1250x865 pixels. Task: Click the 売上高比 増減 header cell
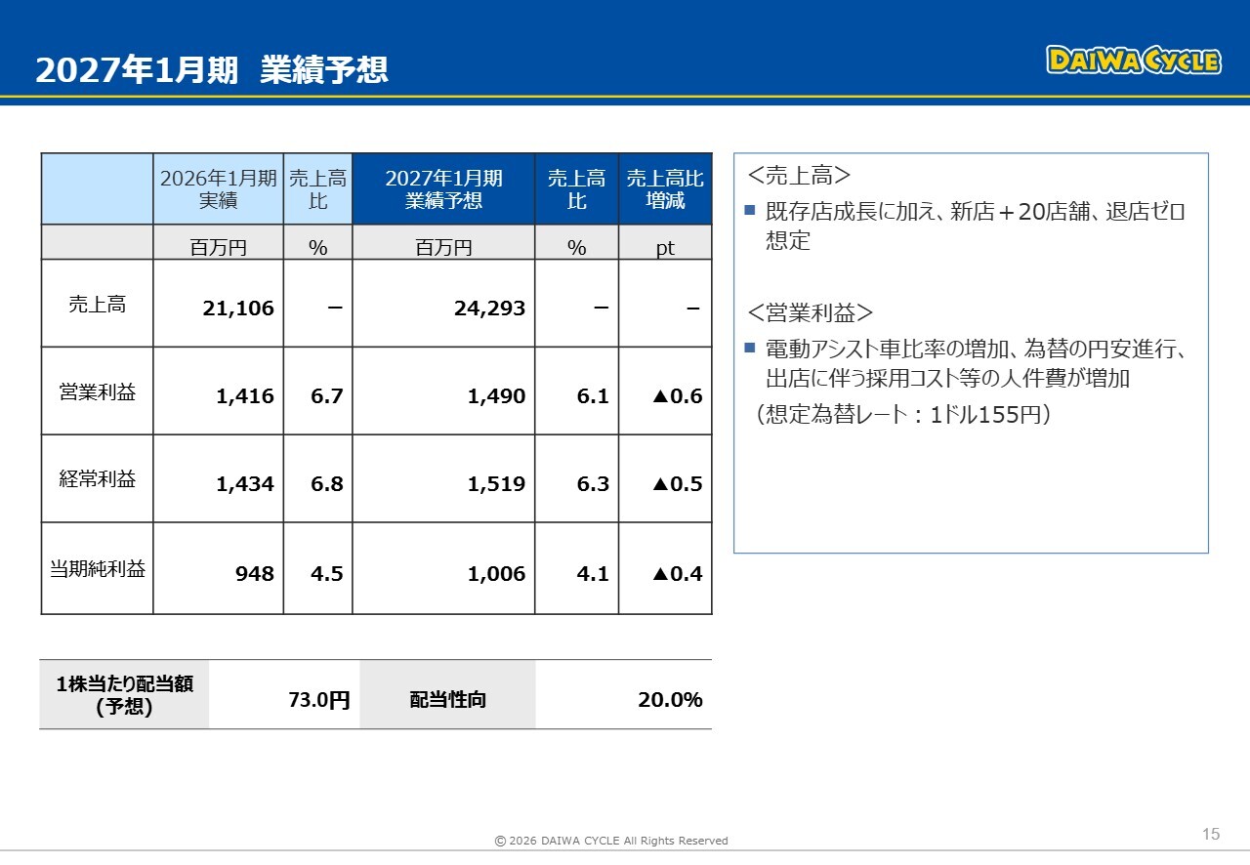[x=665, y=189]
